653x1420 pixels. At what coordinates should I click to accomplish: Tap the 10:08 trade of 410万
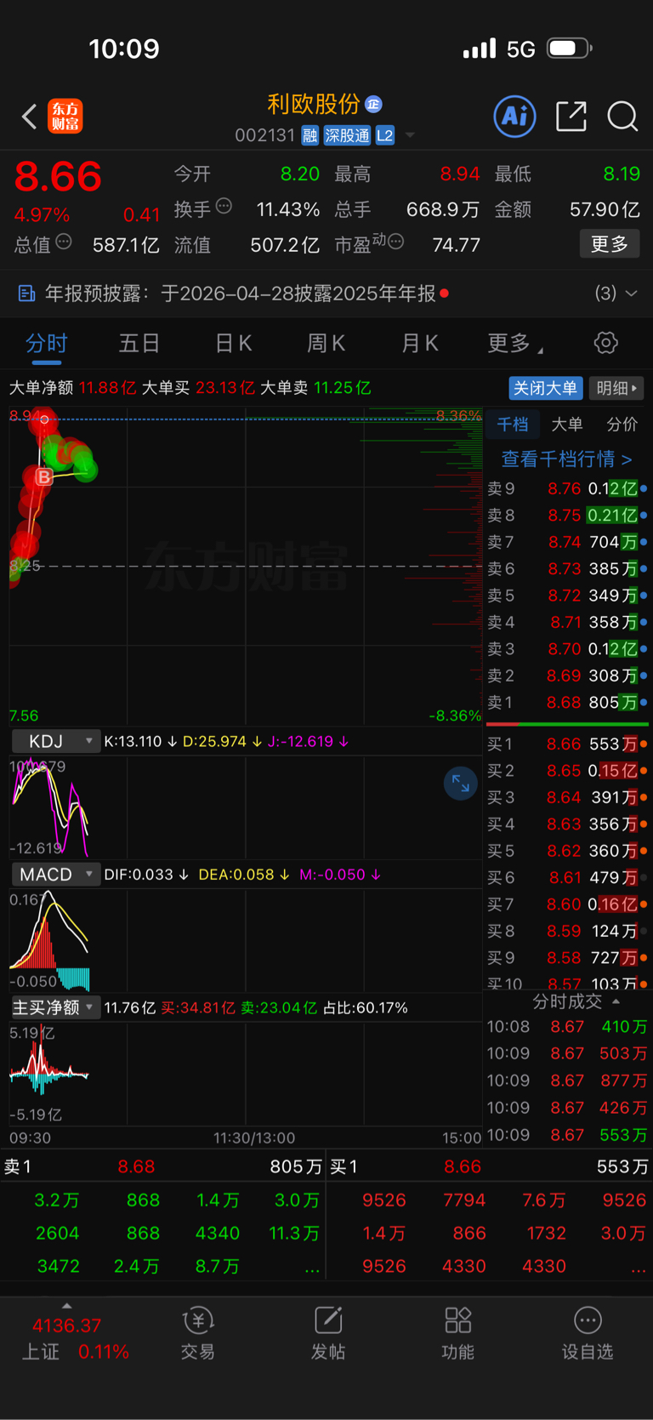pos(567,1027)
